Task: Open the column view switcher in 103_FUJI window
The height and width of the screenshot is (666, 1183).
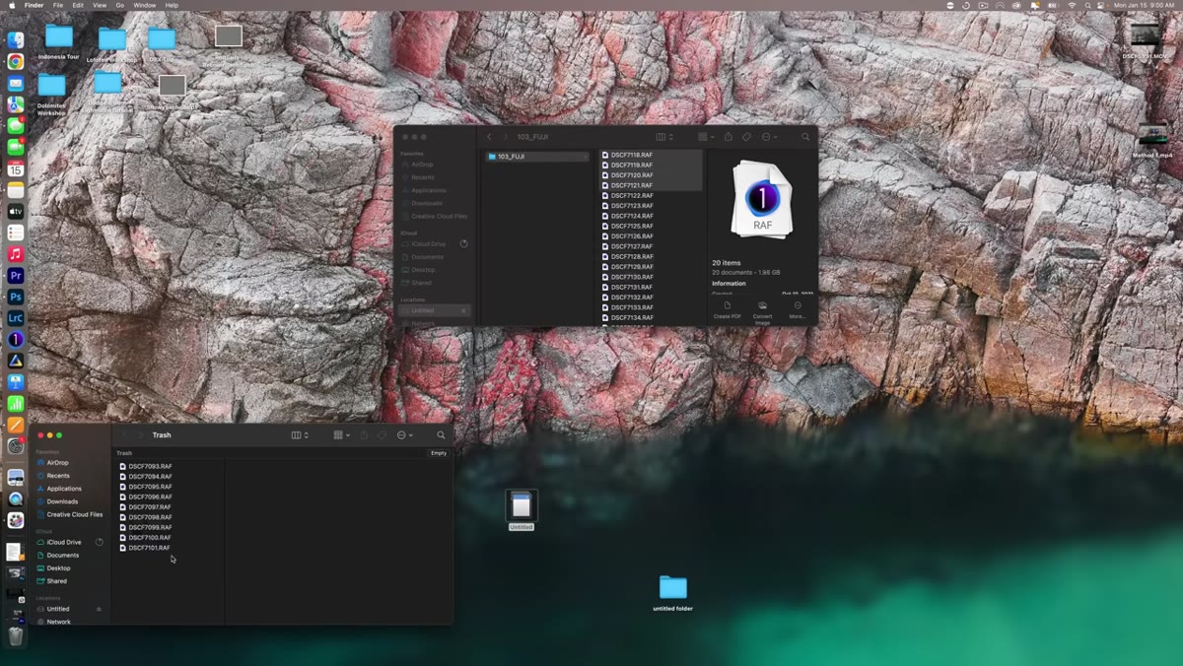Action: pyautogui.click(x=664, y=137)
